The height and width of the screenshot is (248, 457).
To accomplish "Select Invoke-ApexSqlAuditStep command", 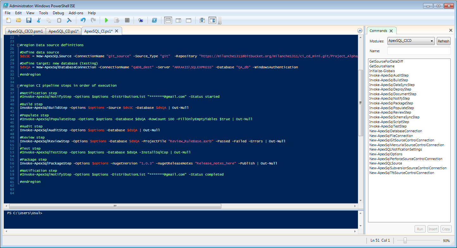I will pyautogui.click(x=389, y=76).
